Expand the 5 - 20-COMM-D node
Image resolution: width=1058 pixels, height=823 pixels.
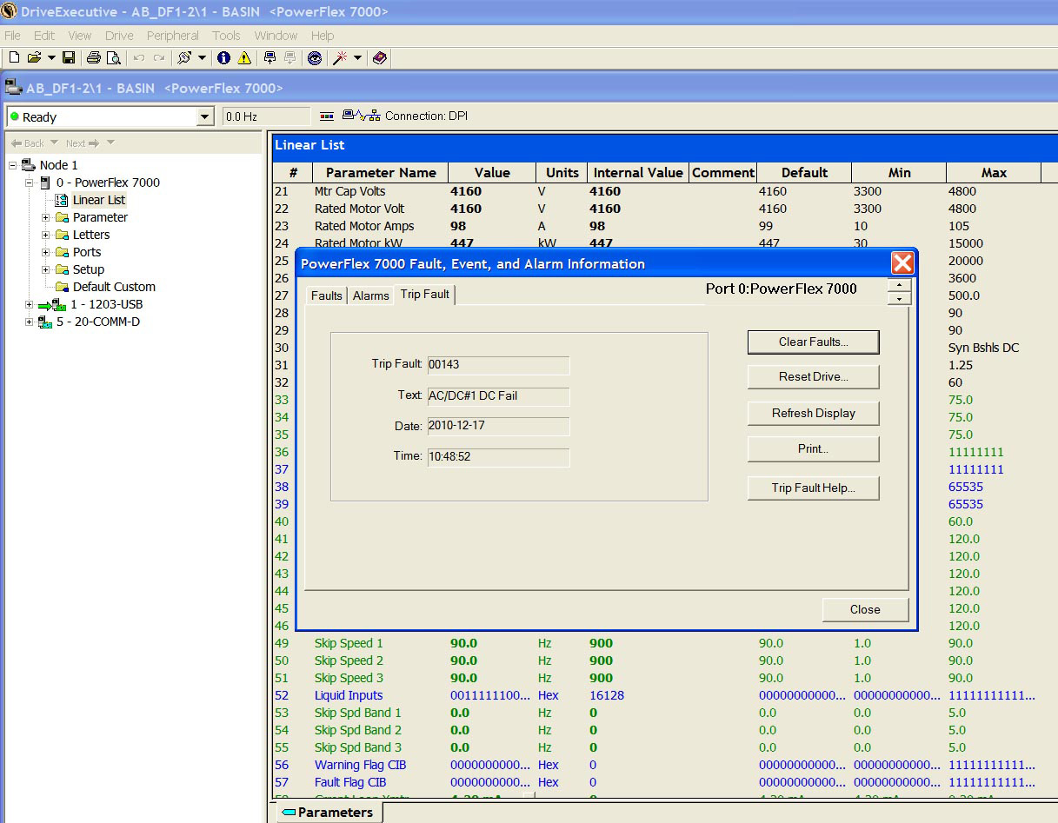click(29, 322)
